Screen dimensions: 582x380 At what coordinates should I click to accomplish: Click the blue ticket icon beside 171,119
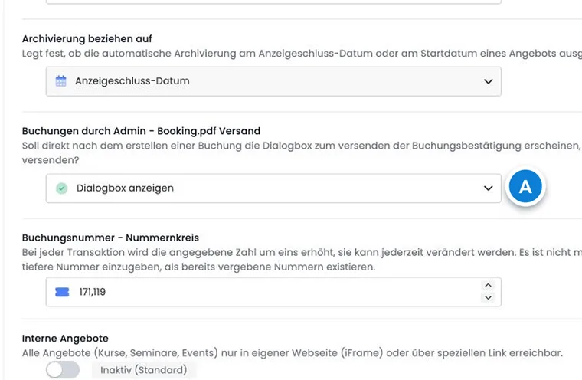62,293
